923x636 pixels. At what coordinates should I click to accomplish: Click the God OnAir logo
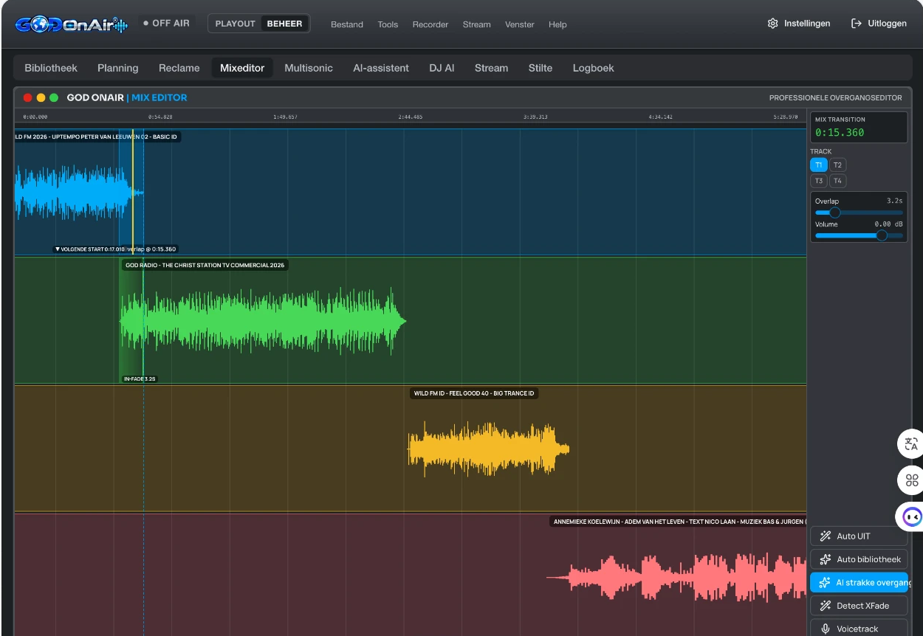click(x=72, y=24)
